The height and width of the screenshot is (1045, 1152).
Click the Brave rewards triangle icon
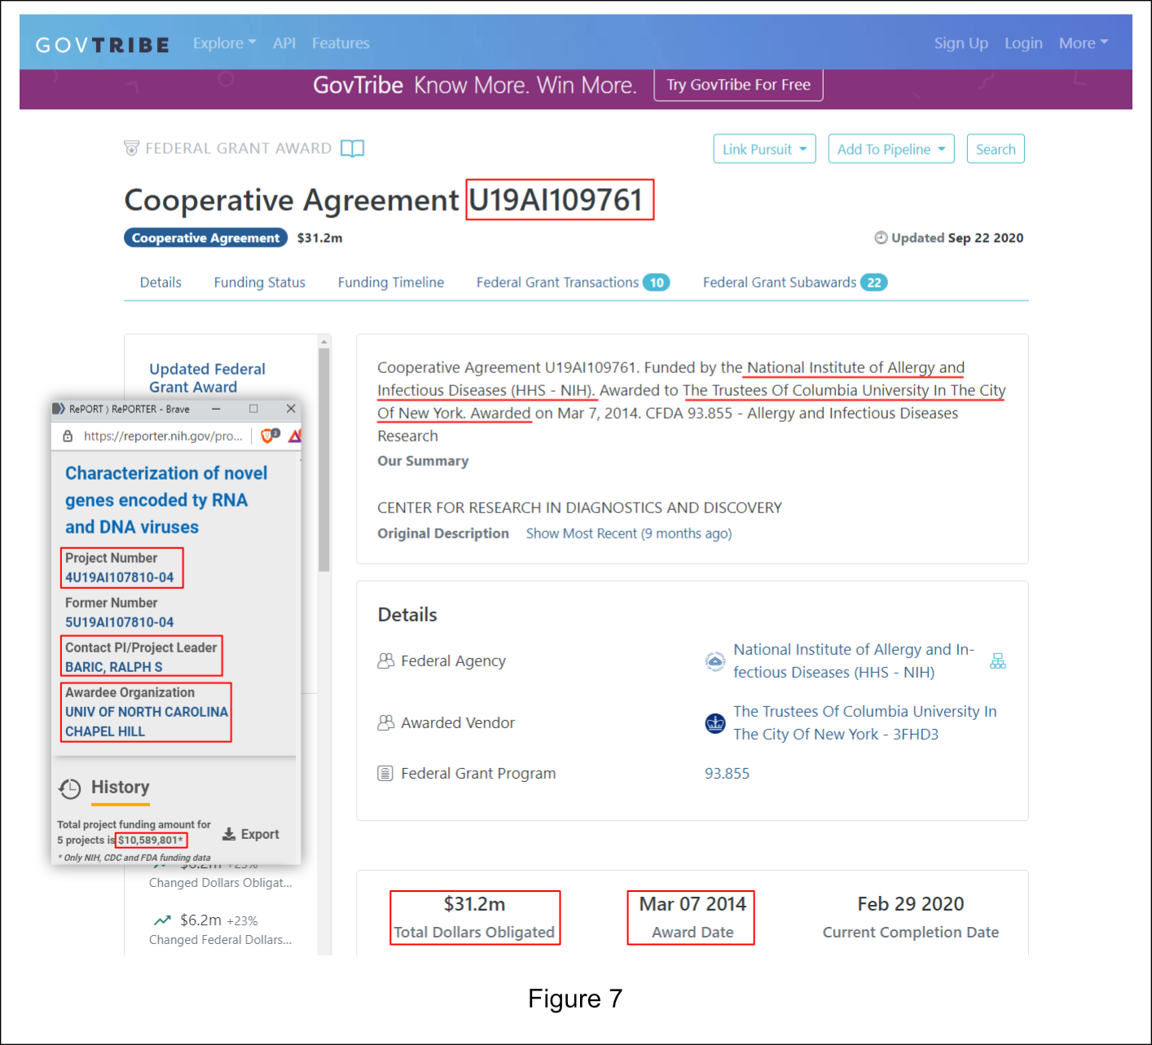[x=295, y=436]
